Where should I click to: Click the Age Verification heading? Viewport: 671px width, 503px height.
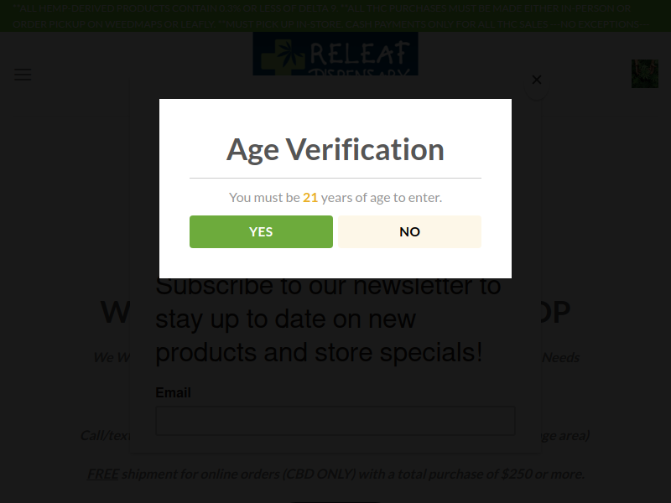(x=335, y=149)
